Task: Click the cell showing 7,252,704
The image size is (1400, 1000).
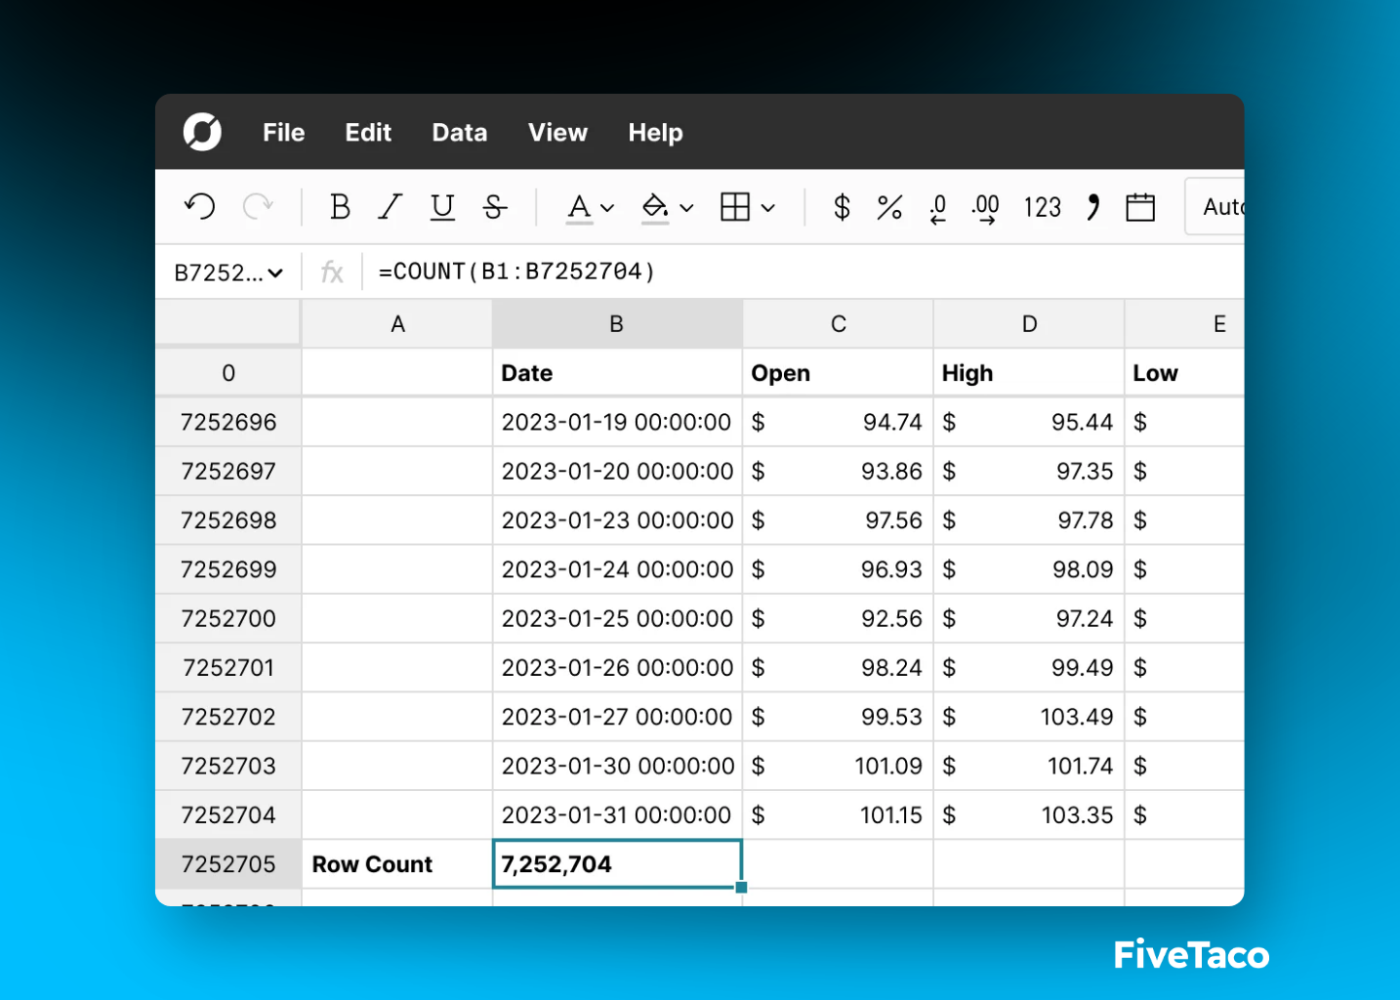Action: tap(617, 864)
